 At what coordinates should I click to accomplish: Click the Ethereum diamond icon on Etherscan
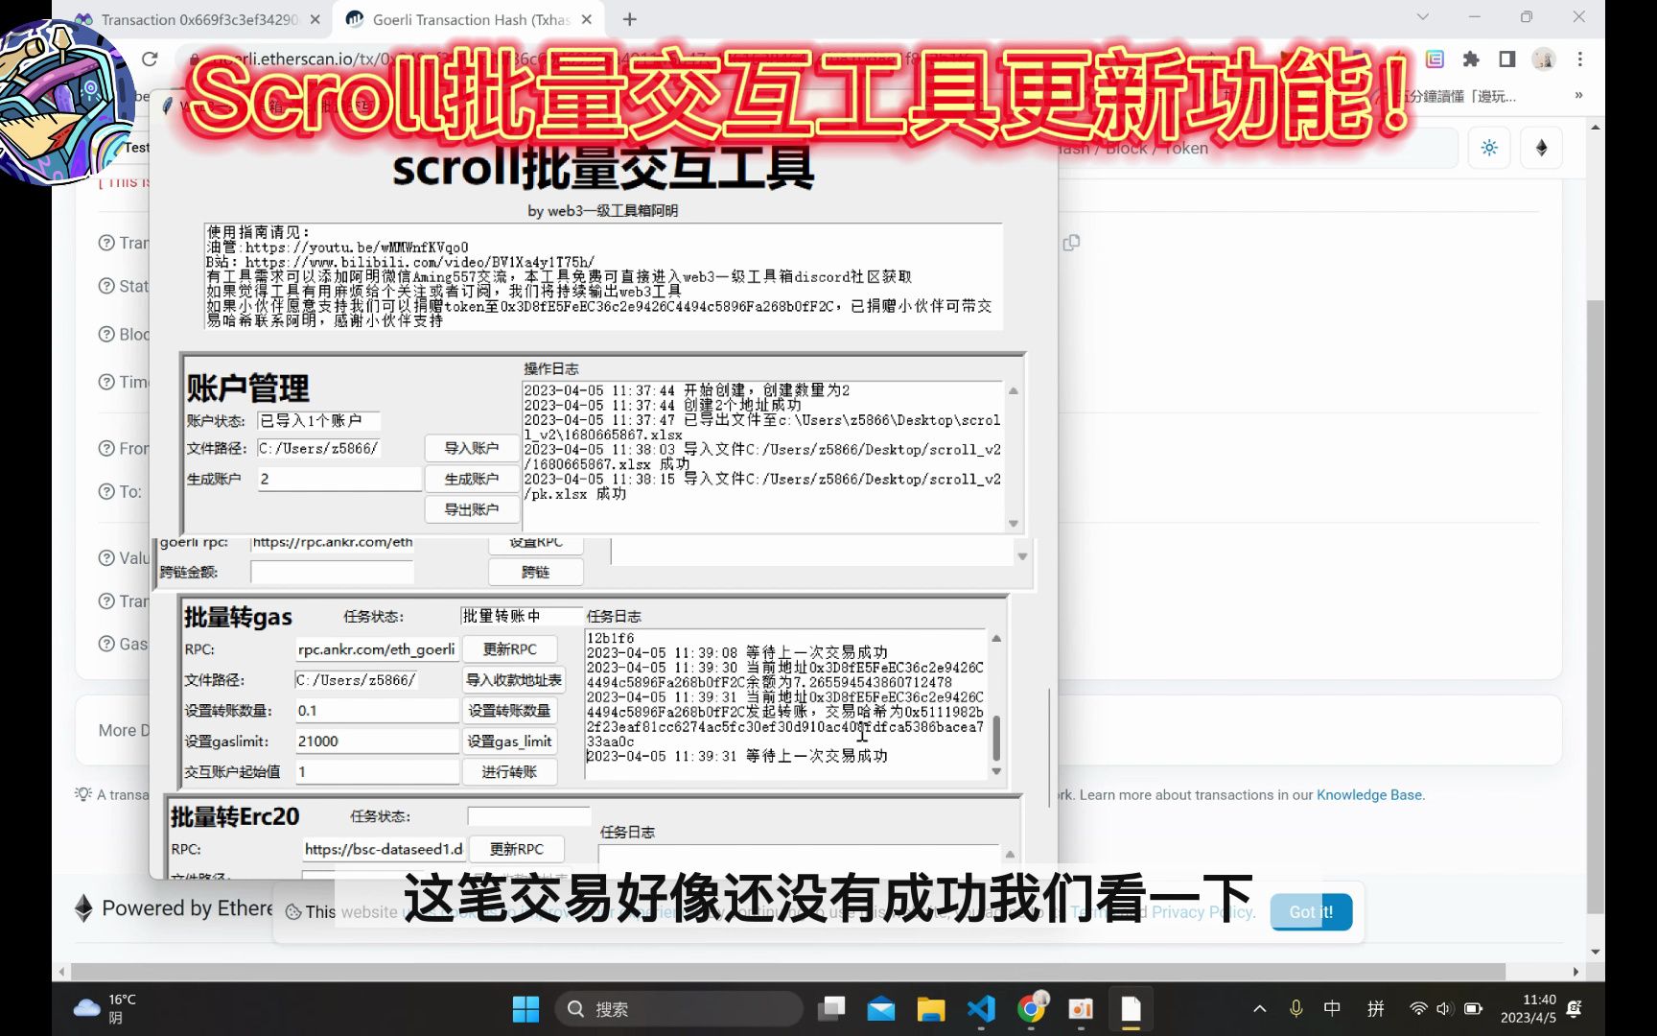point(1541,147)
